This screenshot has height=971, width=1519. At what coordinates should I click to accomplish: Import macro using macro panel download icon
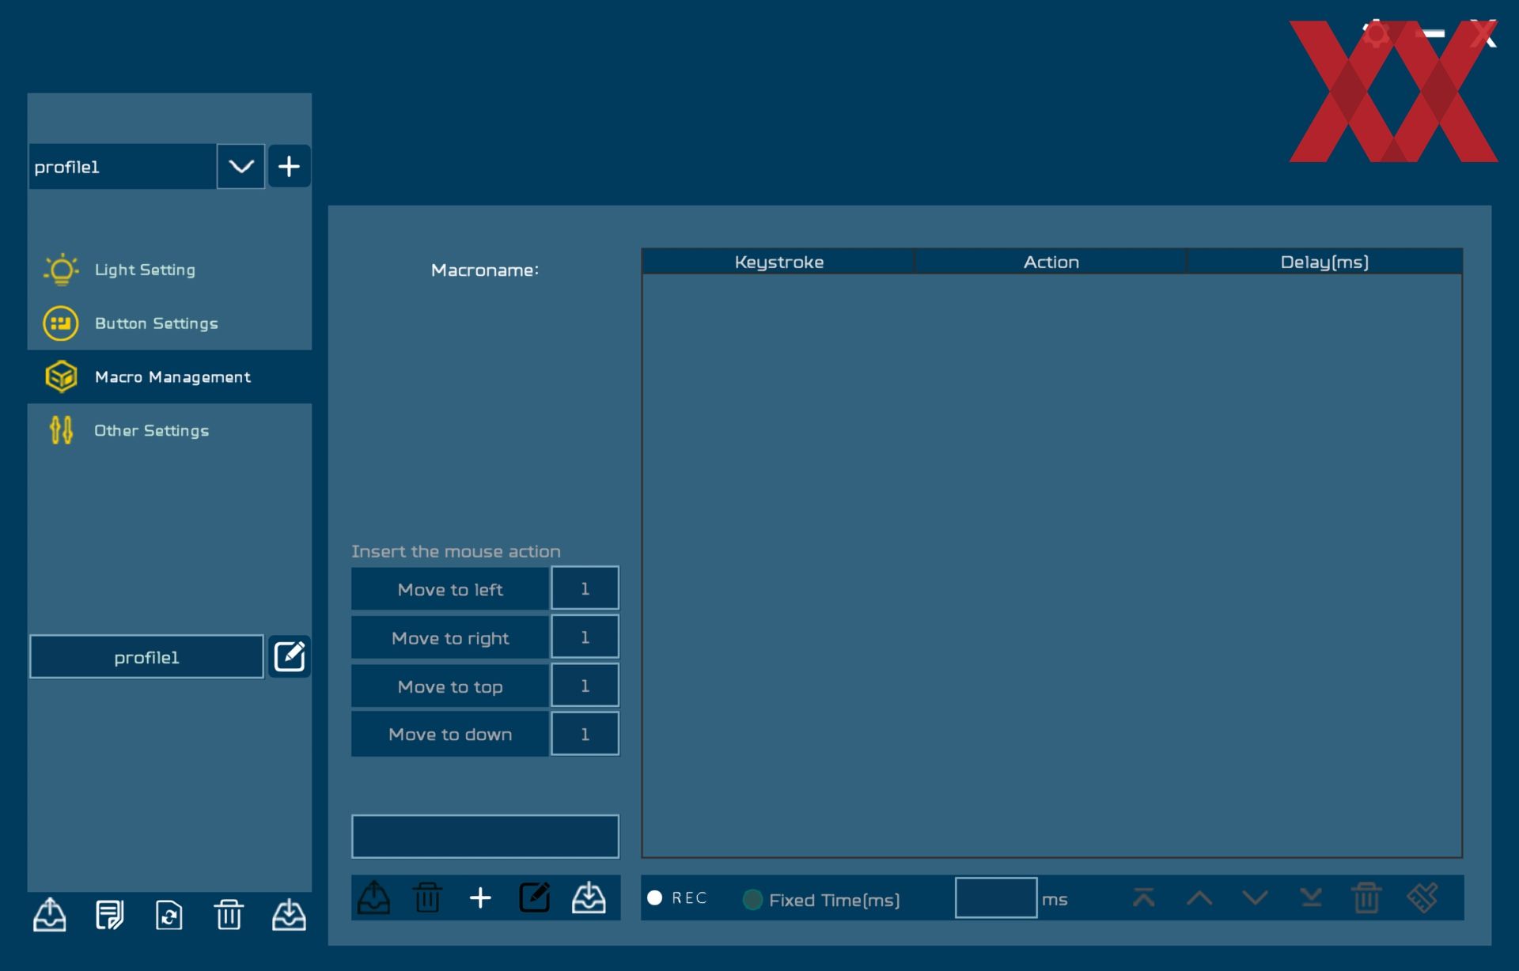pos(589,897)
